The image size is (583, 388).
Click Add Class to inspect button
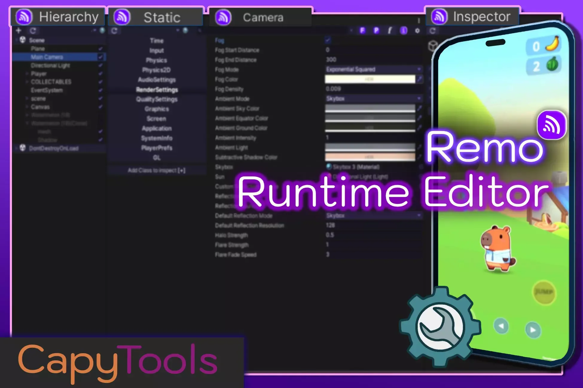click(156, 170)
